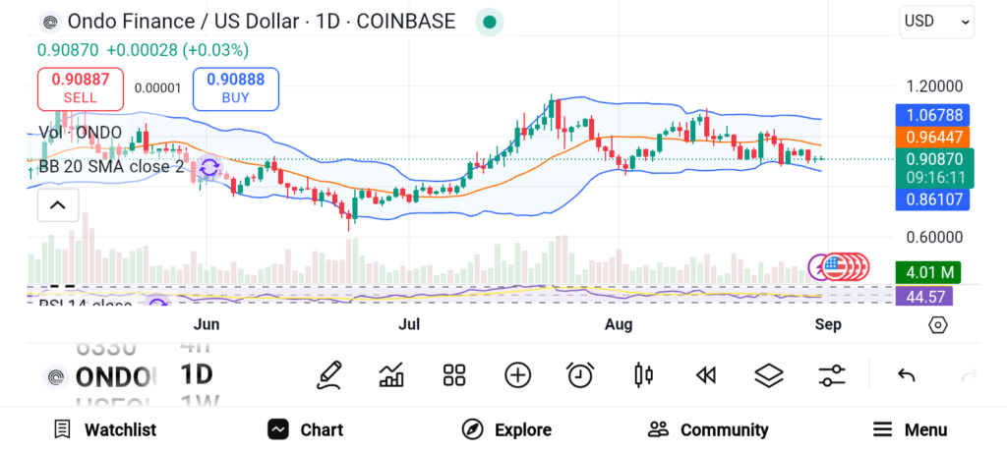Screen dimensions: 1007x453
Task: Open the Explore tab
Action: point(506,429)
